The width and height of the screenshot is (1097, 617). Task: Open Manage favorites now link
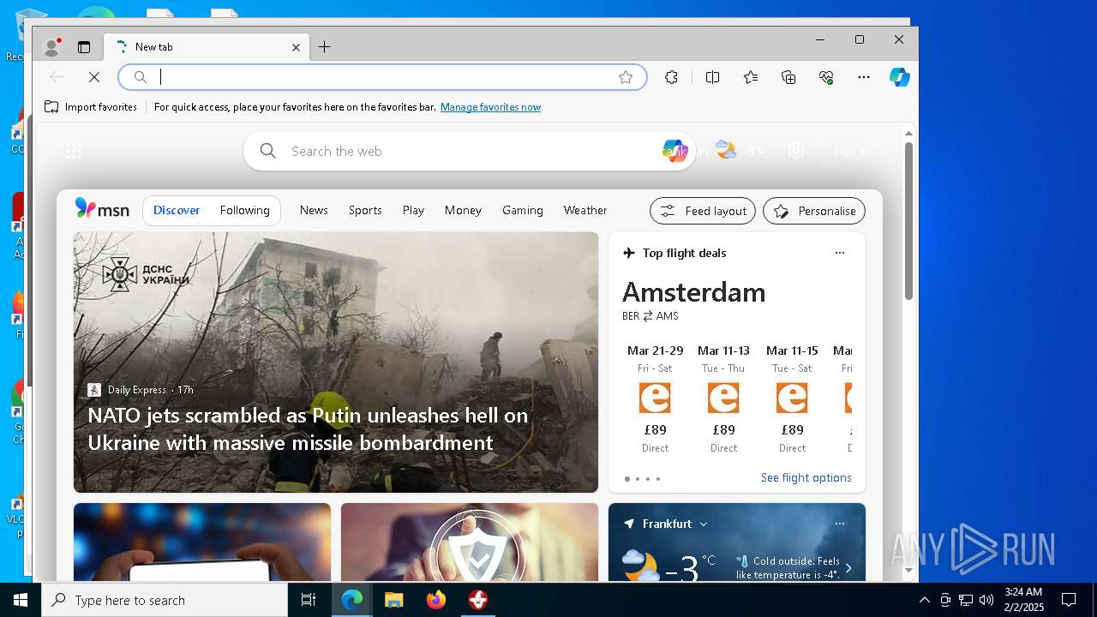click(x=490, y=107)
